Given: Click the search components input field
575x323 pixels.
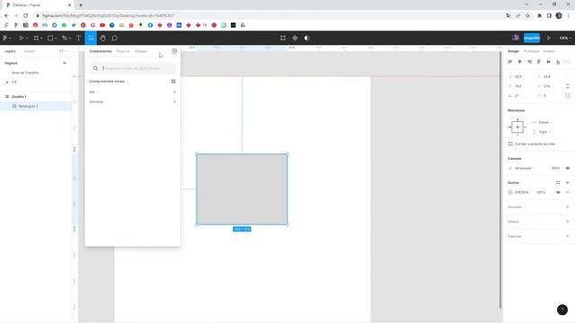Looking at the screenshot, I should coord(132,68).
